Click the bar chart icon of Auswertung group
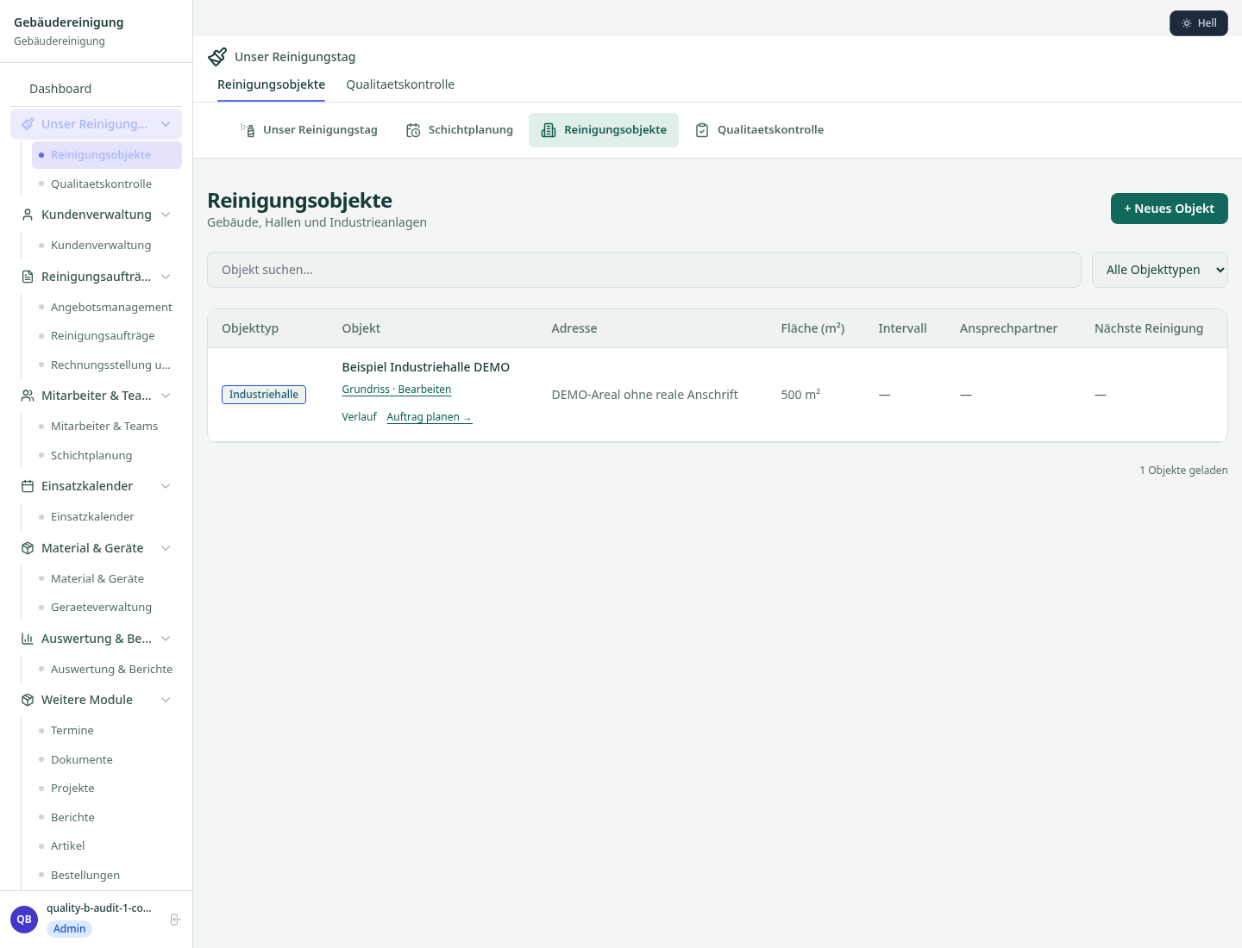 [x=28, y=639]
